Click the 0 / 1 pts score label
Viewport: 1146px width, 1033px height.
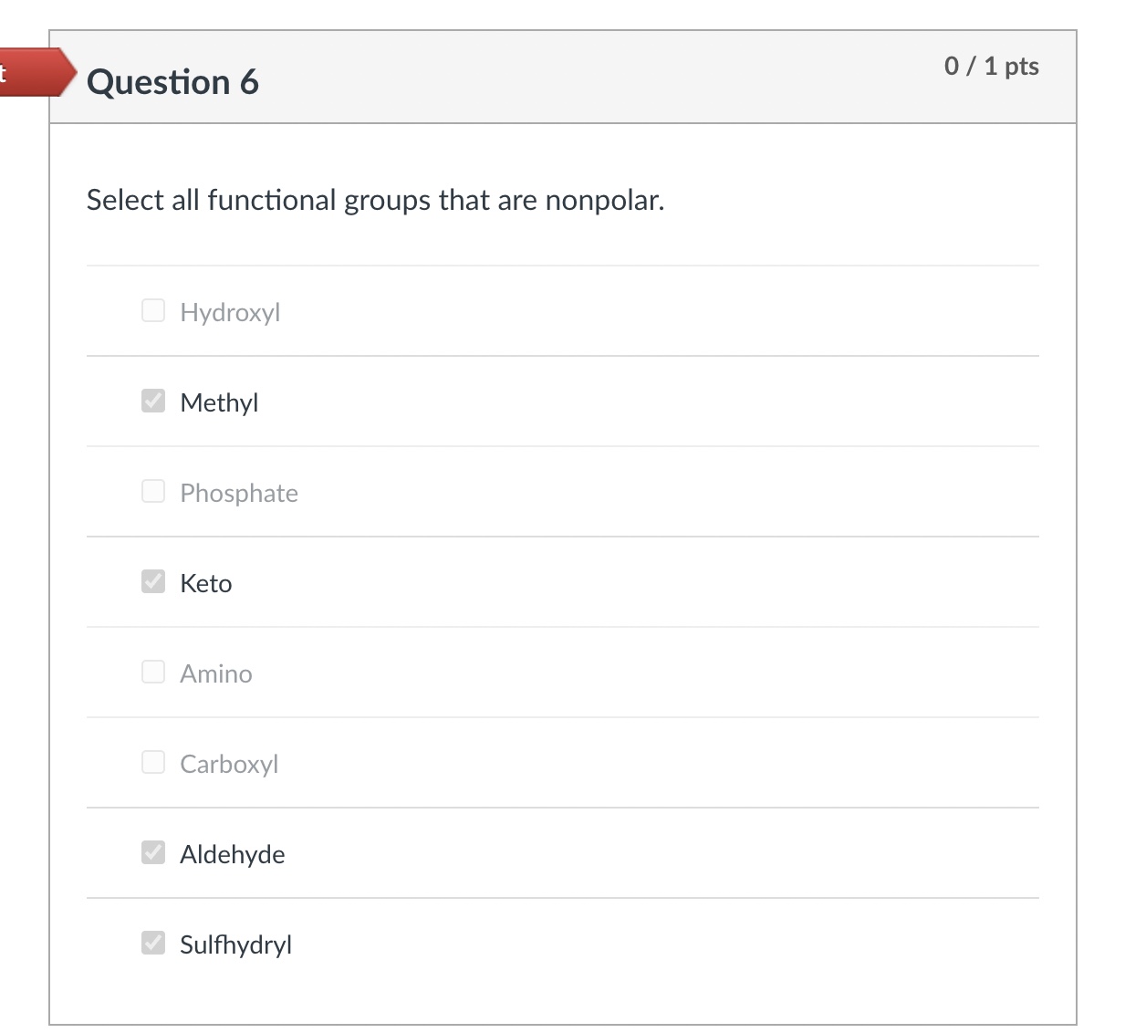tap(991, 66)
